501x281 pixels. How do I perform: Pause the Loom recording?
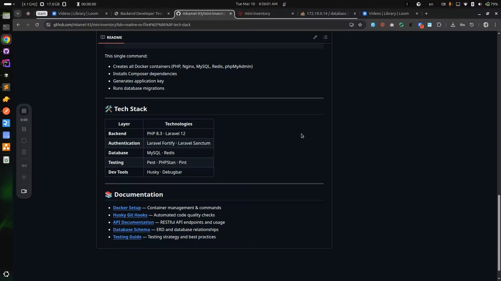click(24, 129)
